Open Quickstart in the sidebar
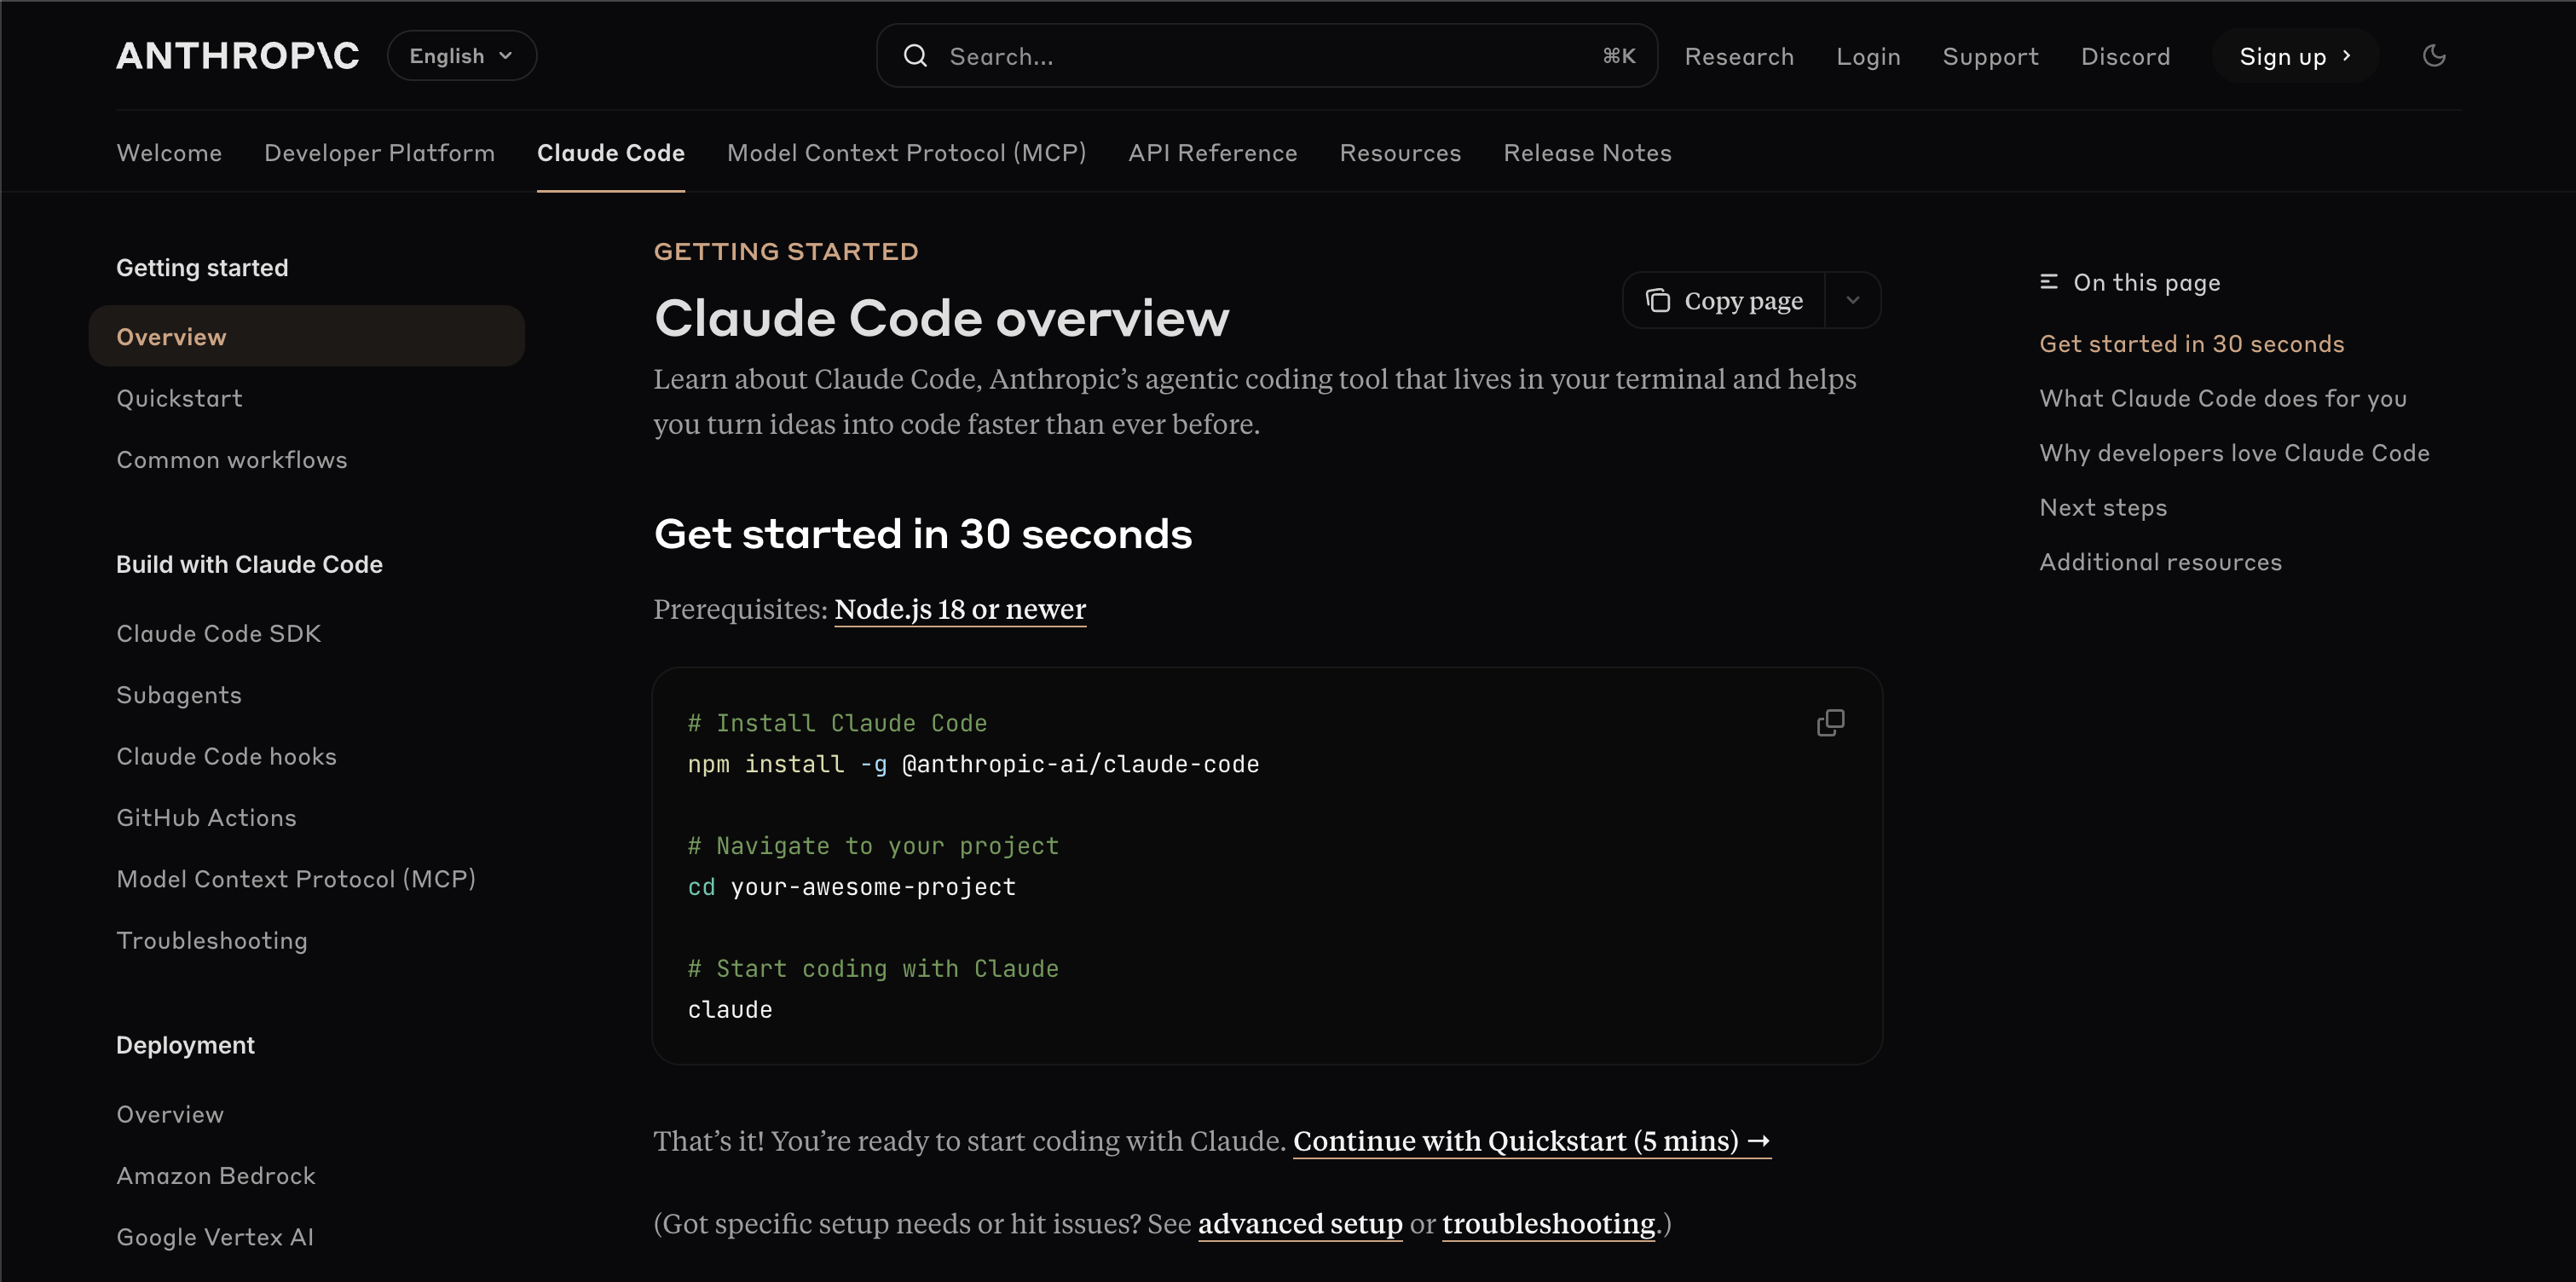The height and width of the screenshot is (1282, 2576). (x=179, y=398)
